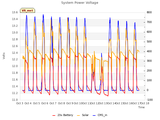Click the Oct 18 date tick label

pos(145,103)
